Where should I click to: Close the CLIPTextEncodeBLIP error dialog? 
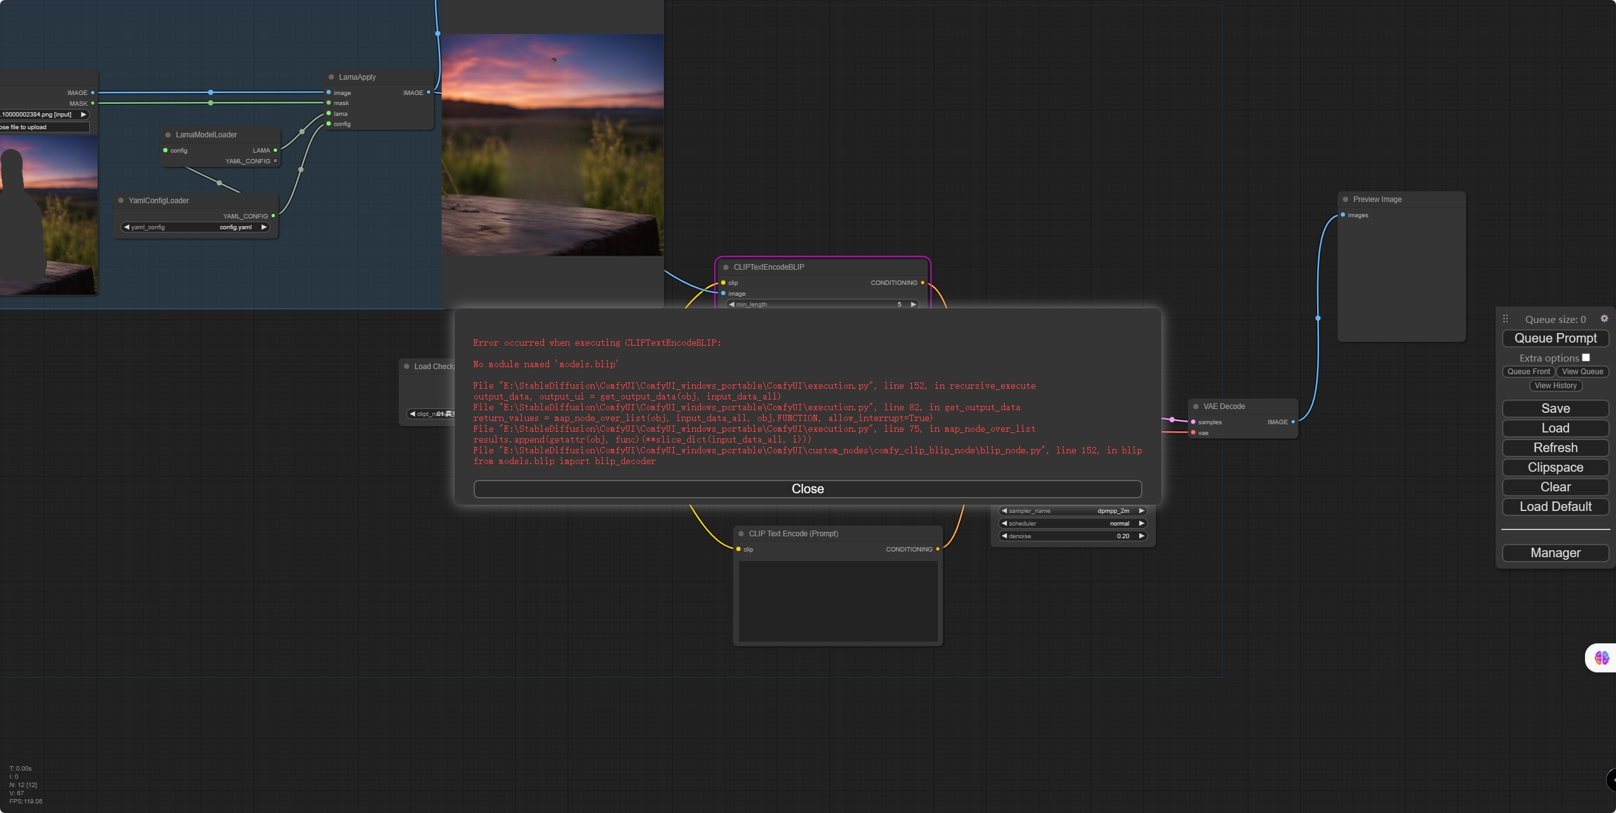click(807, 488)
